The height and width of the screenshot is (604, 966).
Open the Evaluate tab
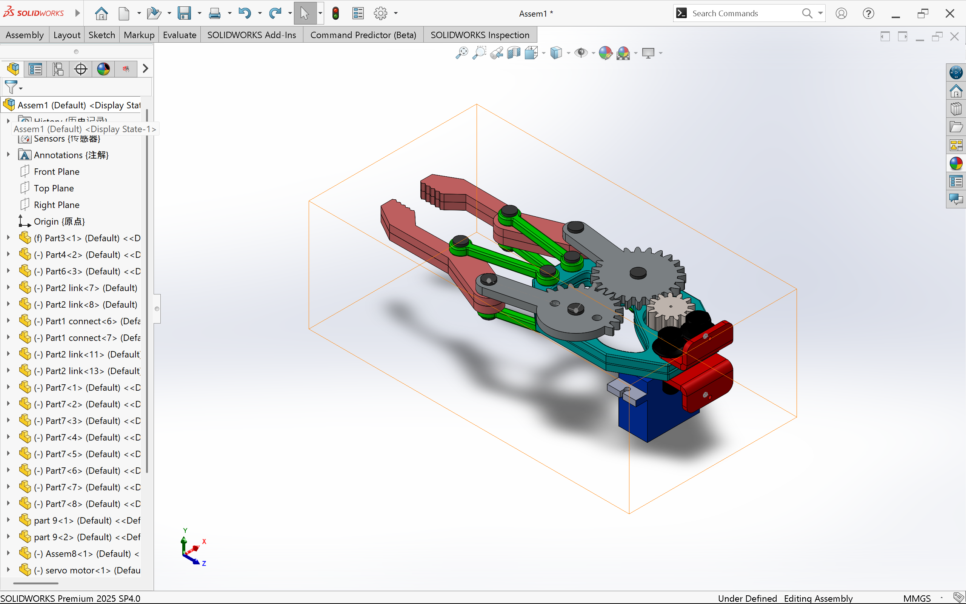pos(180,35)
